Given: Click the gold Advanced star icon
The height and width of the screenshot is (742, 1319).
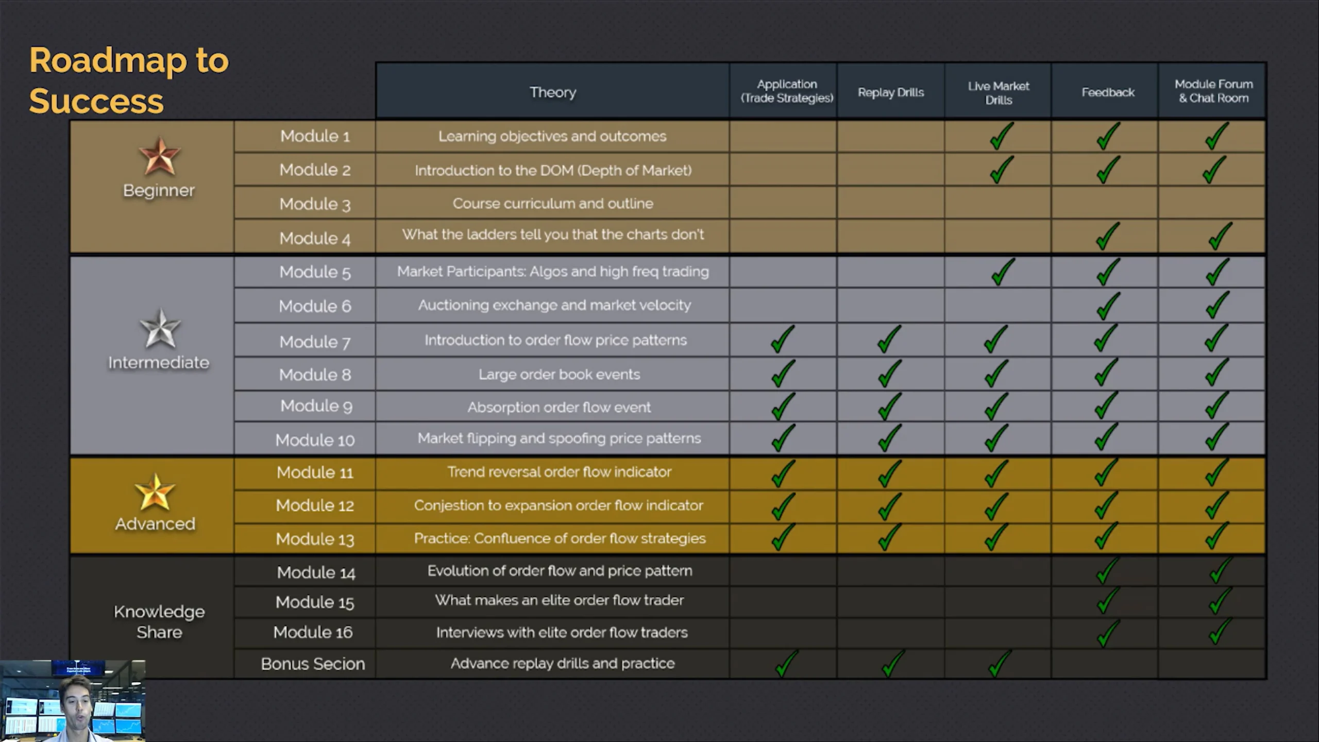Looking at the screenshot, I should tap(155, 492).
